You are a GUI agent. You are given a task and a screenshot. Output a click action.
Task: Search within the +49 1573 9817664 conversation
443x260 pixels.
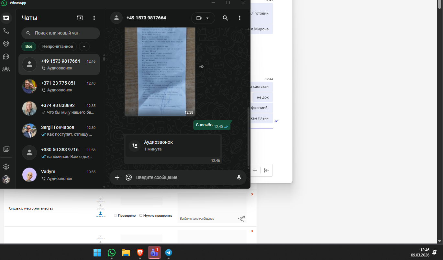(226, 18)
